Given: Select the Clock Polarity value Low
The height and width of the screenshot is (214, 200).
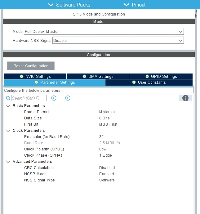Looking at the screenshot, I should [x=103, y=149].
